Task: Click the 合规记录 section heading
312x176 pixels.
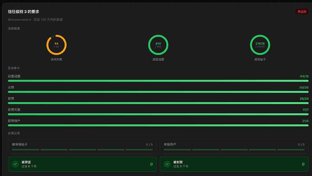Action: (14, 133)
